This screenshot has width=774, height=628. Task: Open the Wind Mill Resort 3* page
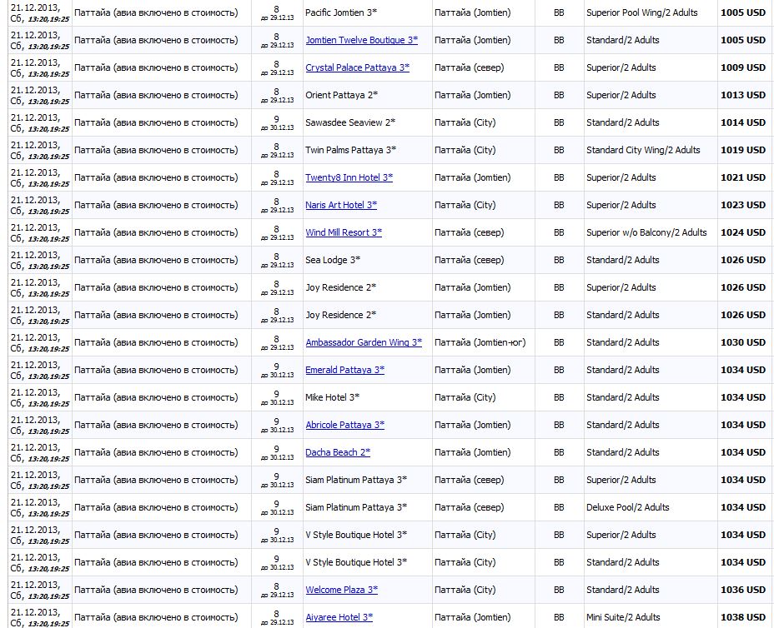[x=344, y=232]
